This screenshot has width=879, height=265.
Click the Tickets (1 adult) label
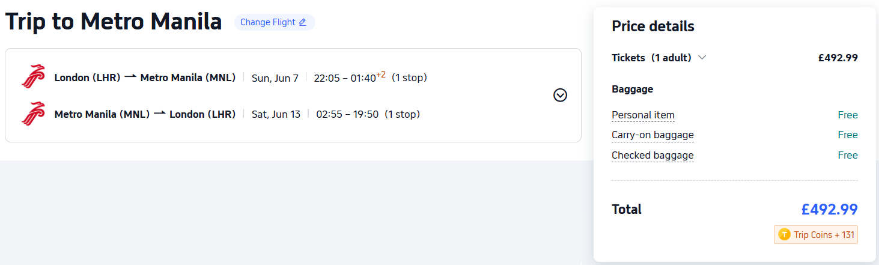651,58
